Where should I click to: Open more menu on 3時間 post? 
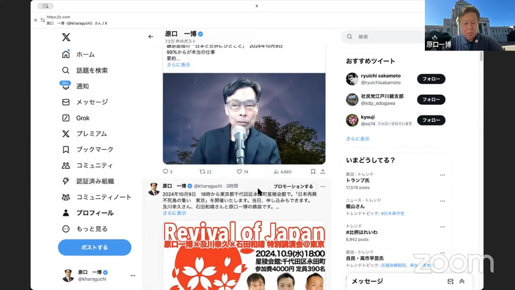(x=323, y=186)
